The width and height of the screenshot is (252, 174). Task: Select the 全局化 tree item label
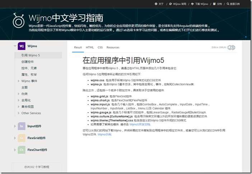(26, 100)
